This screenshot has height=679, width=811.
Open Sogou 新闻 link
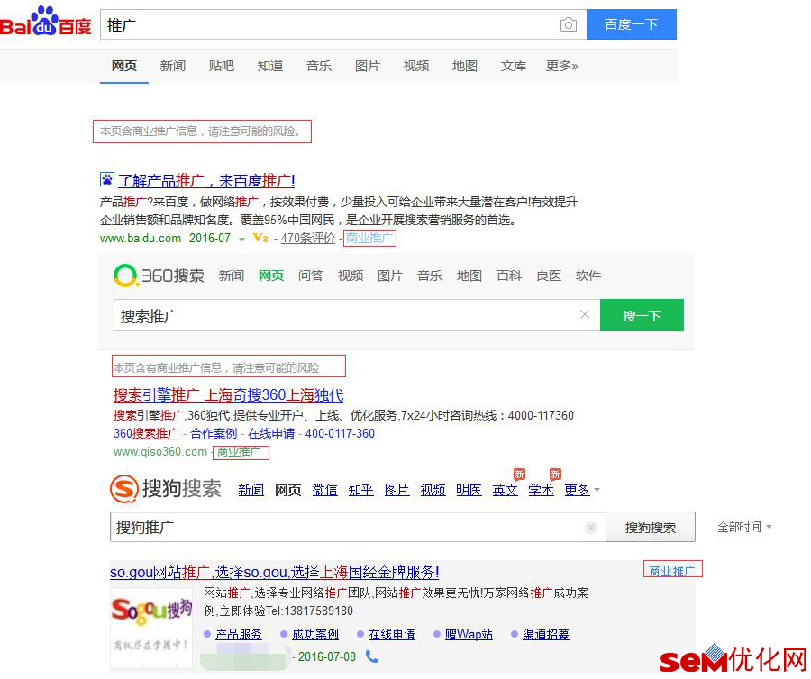[x=251, y=489]
